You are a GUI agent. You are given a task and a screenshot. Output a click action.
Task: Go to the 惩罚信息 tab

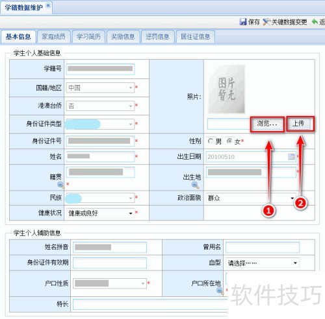157,37
